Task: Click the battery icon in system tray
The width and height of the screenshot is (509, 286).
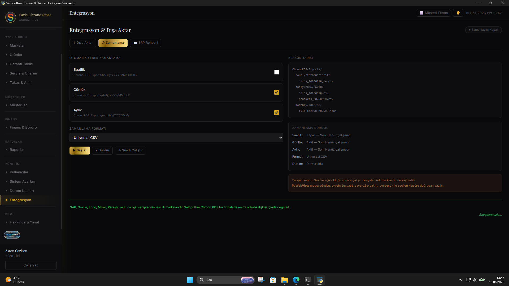Action: 482,280
